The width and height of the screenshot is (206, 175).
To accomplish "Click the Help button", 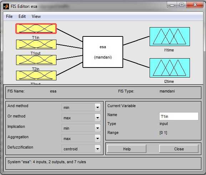I will pos(127,149).
